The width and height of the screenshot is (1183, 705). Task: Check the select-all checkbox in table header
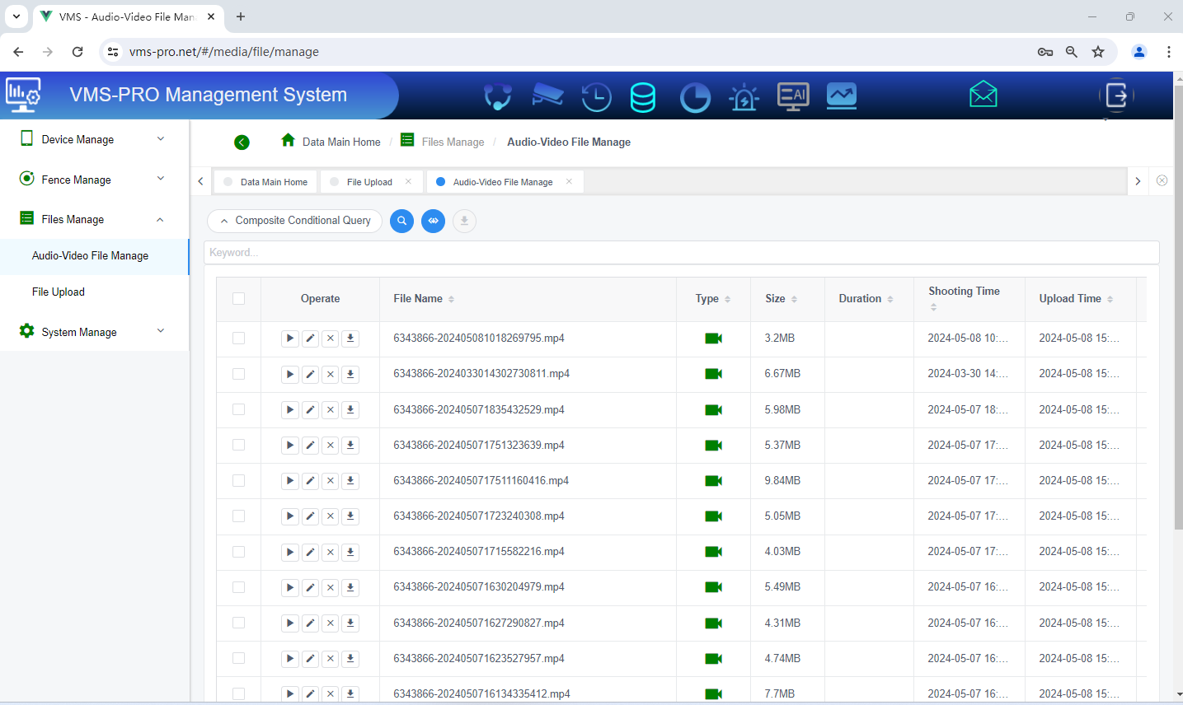click(x=238, y=298)
